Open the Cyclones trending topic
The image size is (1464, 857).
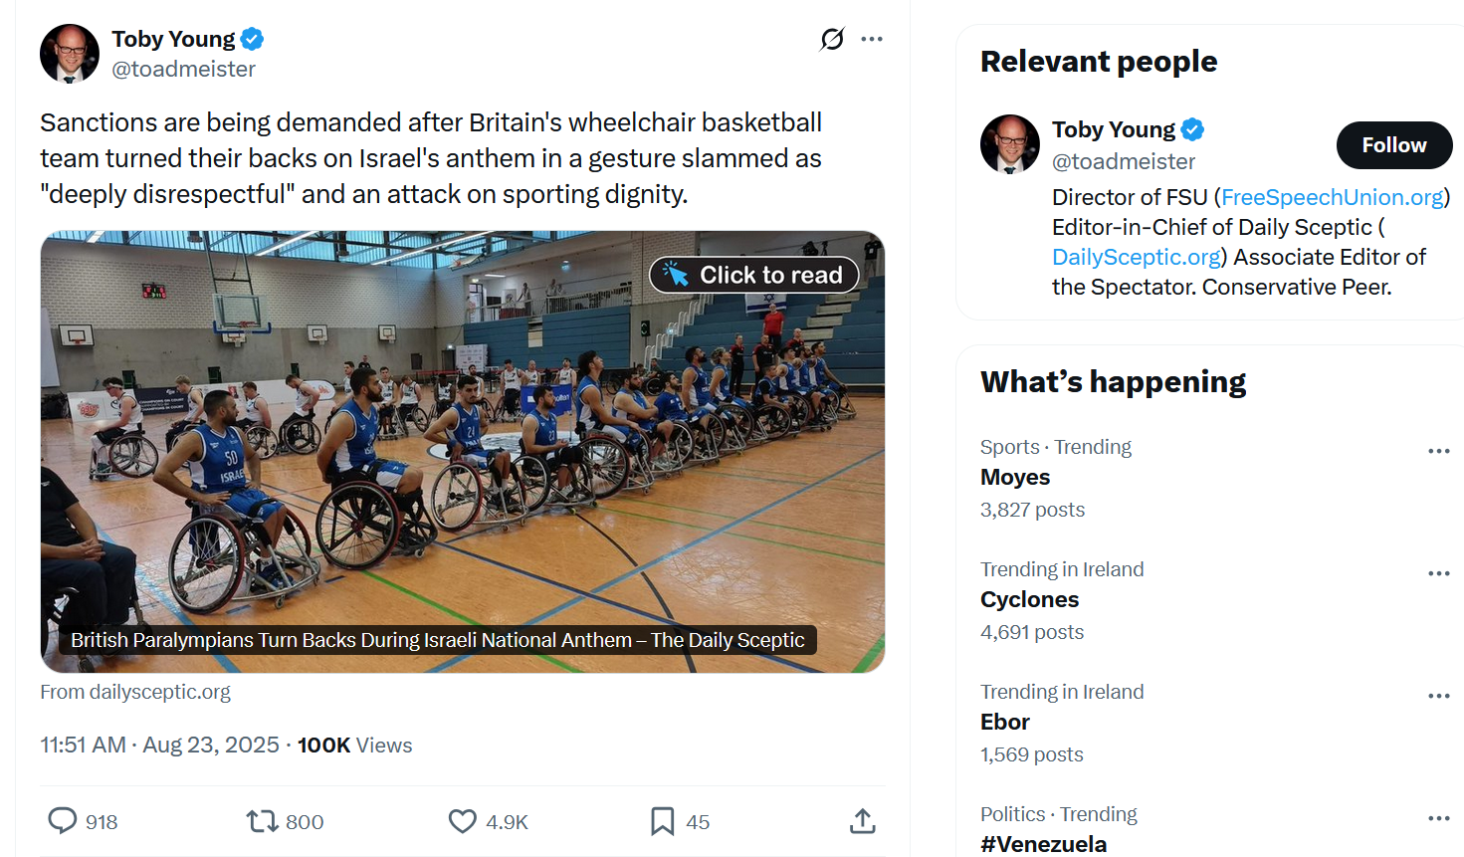click(x=1029, y=599)
